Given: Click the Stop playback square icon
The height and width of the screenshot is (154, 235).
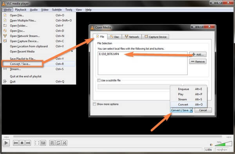Looking at the screenshot, I should [x=22, y=143].
